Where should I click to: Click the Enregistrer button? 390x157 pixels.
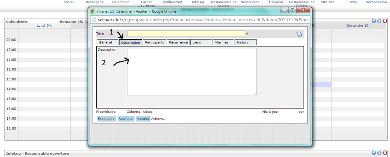coord(107,119)
